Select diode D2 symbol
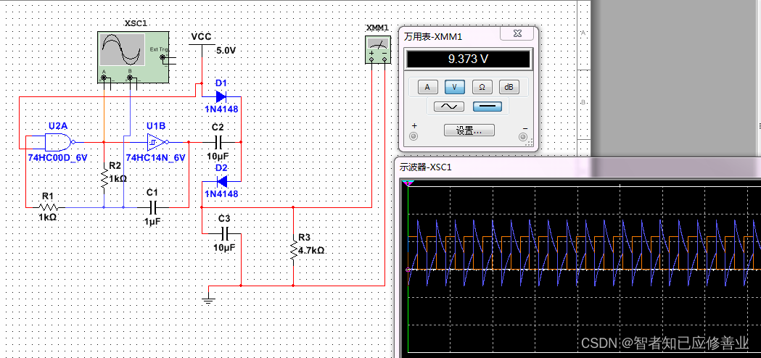Viewport: 761px width, 358px height. coord(221,181)
